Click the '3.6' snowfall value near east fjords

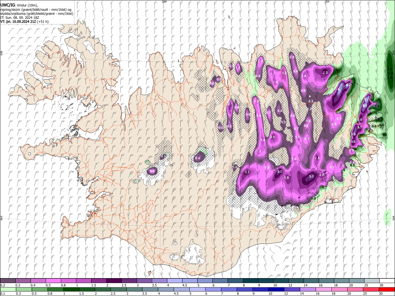354,134
